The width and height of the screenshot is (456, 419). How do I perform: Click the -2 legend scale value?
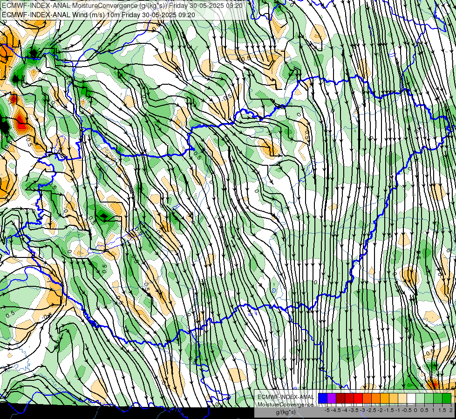pyautogui.click(x=381, y=410)
